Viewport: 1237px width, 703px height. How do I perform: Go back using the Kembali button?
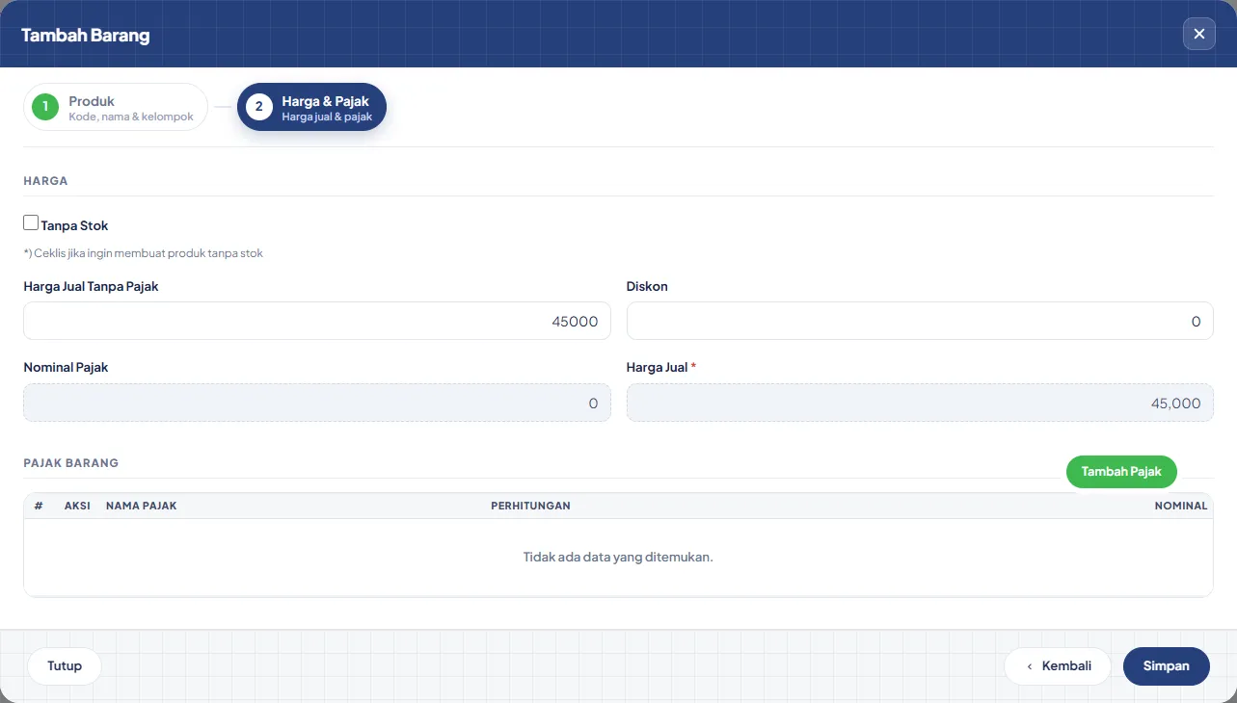pos(1058,665)
